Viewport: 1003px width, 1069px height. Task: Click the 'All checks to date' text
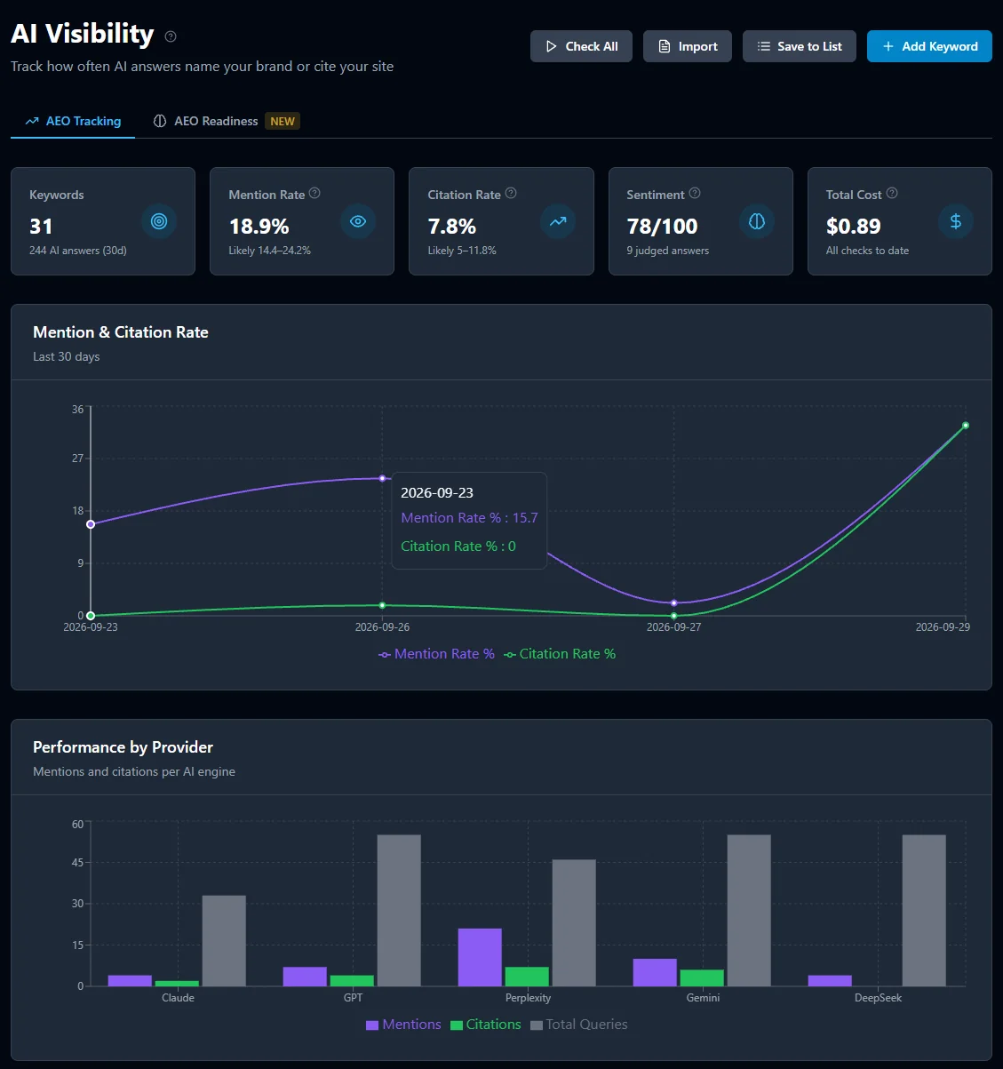(x=867, y=251)
